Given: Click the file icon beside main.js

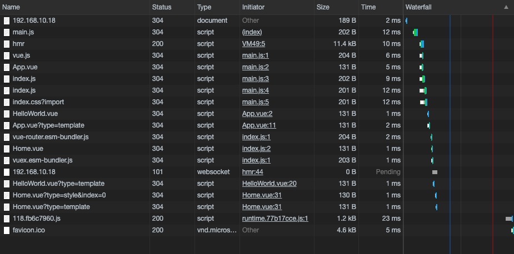Looking at the screenshot, I should [7, 32].
